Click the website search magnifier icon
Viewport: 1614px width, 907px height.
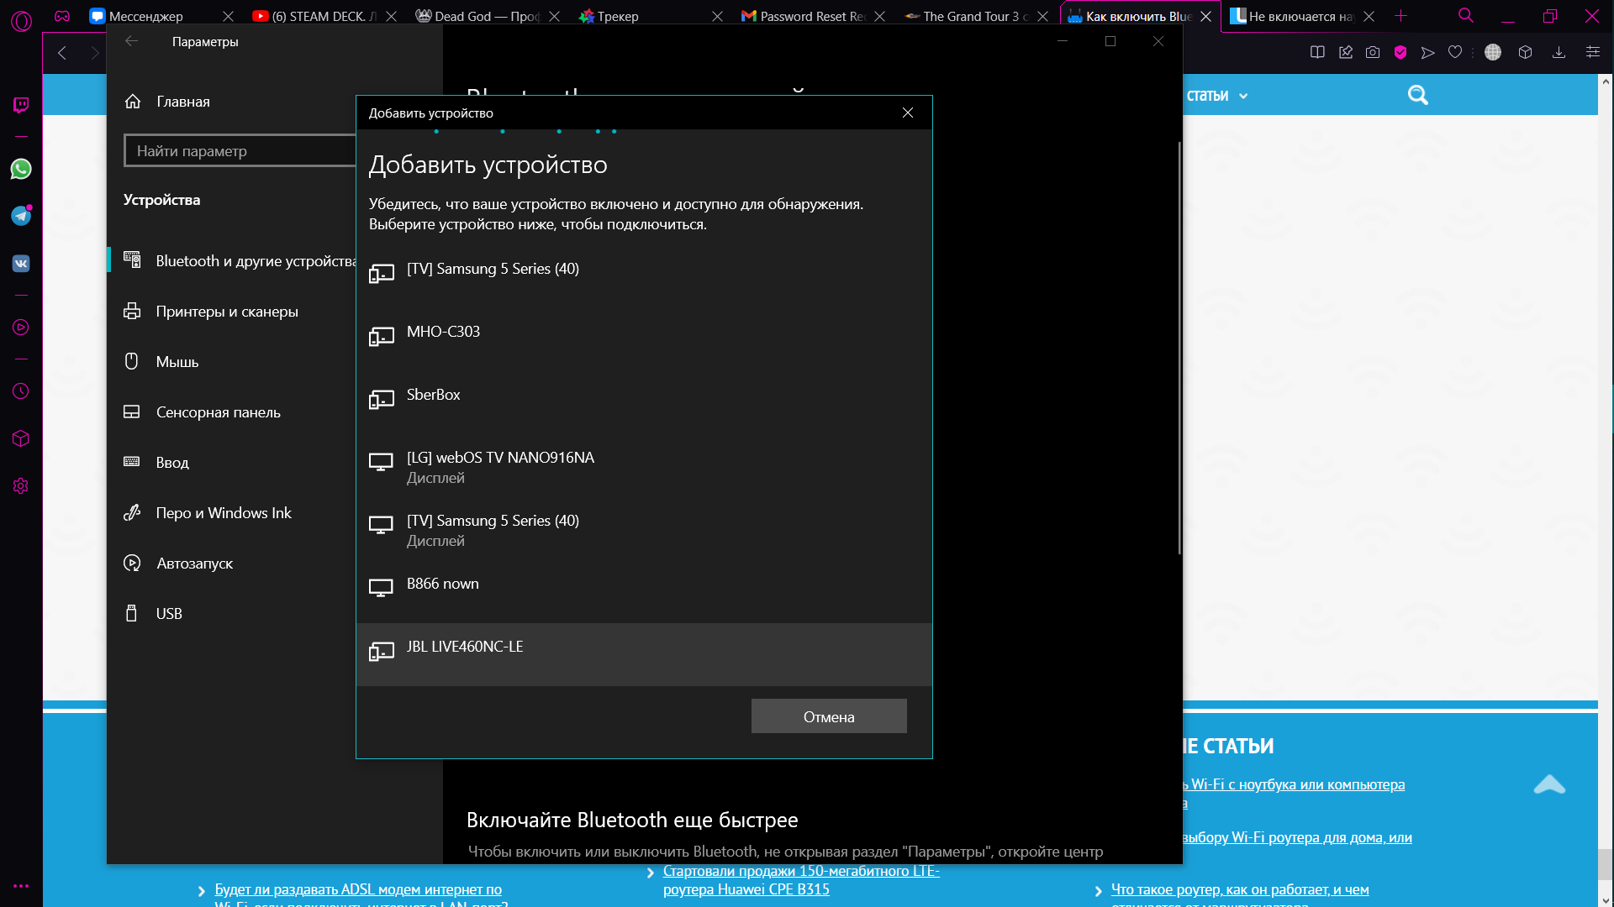coord(1418,95)
